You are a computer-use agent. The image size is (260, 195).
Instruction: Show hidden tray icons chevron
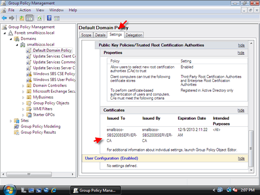[x=214, y=190]
